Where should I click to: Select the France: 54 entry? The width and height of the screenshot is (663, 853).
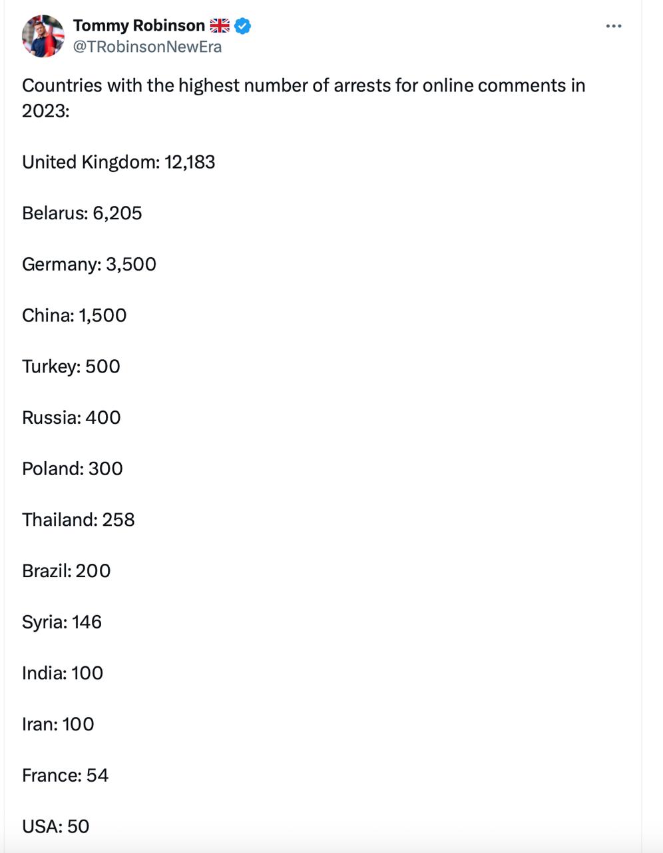tap(65, 775)
